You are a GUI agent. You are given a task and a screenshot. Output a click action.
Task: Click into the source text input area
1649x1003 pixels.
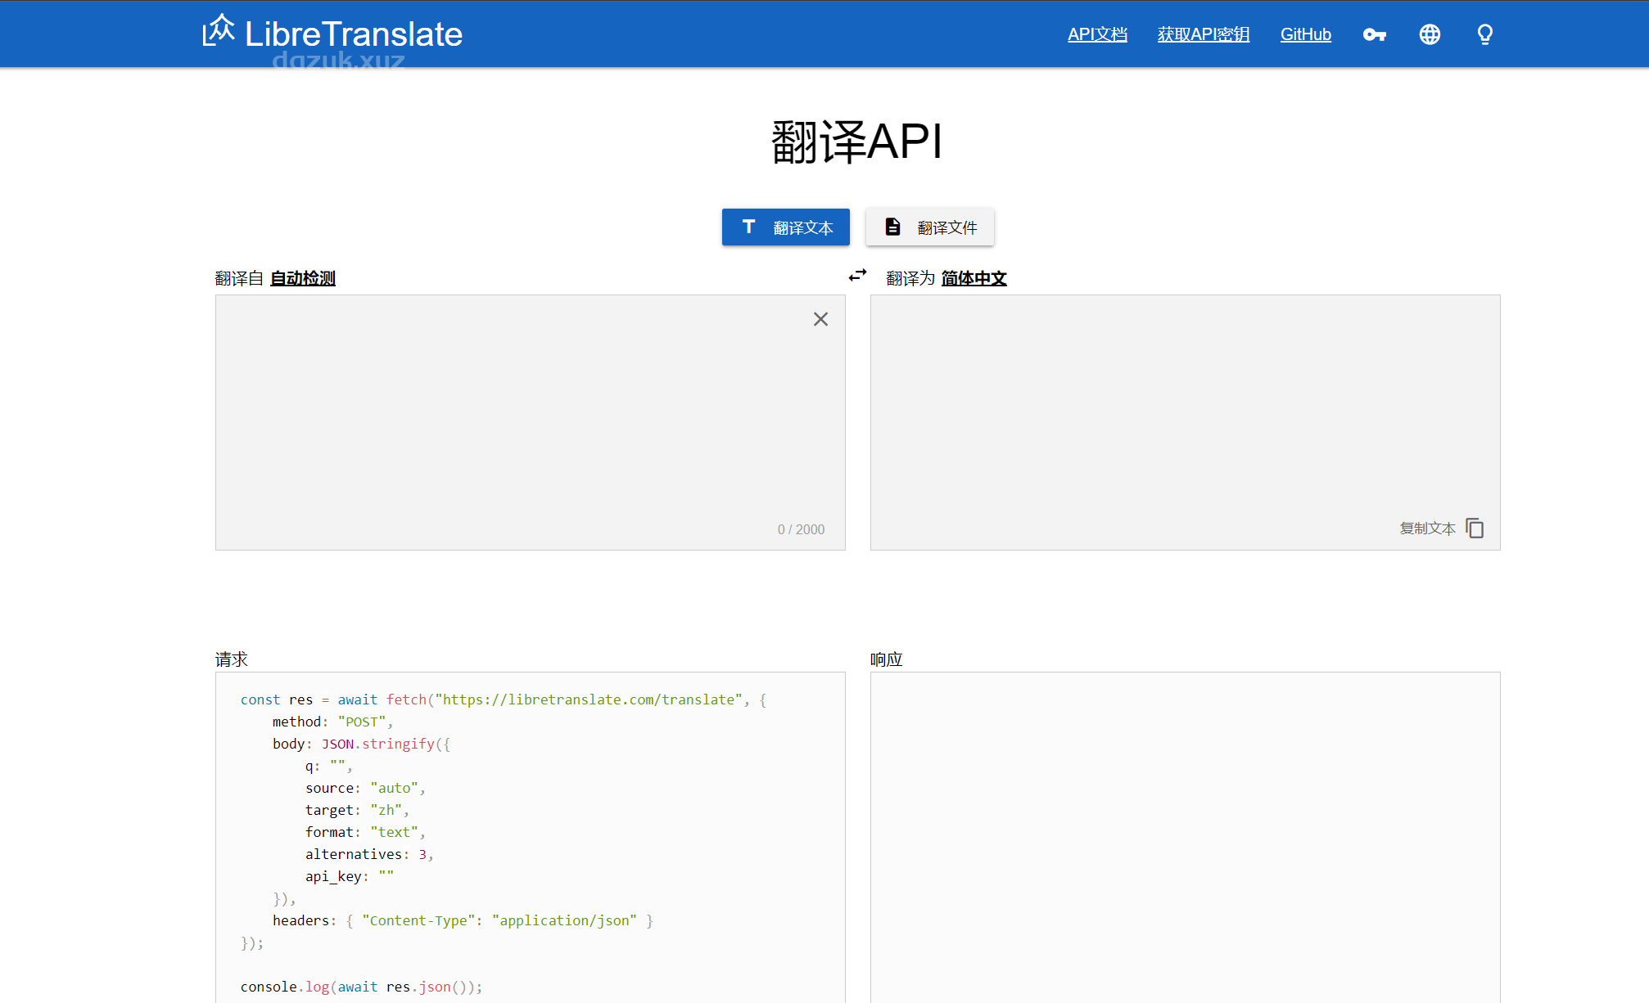pos(531,422)
